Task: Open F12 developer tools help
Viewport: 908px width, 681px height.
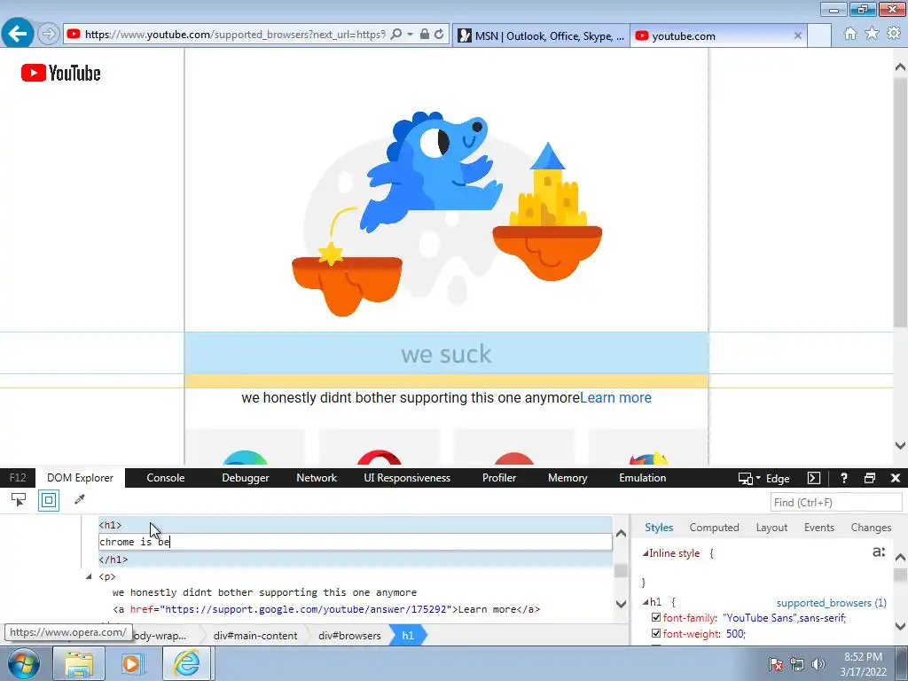Action: tap(844, 478)
